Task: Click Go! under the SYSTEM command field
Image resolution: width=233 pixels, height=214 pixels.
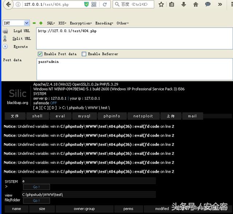Action: (x=36, y=187)
